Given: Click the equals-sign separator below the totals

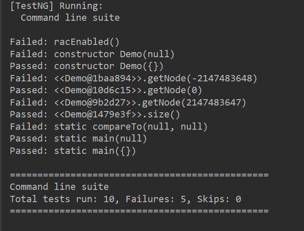Looking at the screenshot, I should [x=139, y=211].
